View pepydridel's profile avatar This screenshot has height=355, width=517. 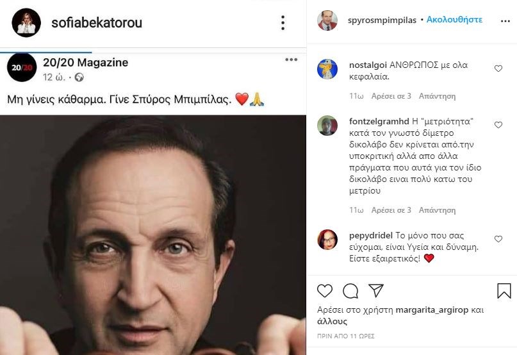pyautogui.click(x=327, y=240)
